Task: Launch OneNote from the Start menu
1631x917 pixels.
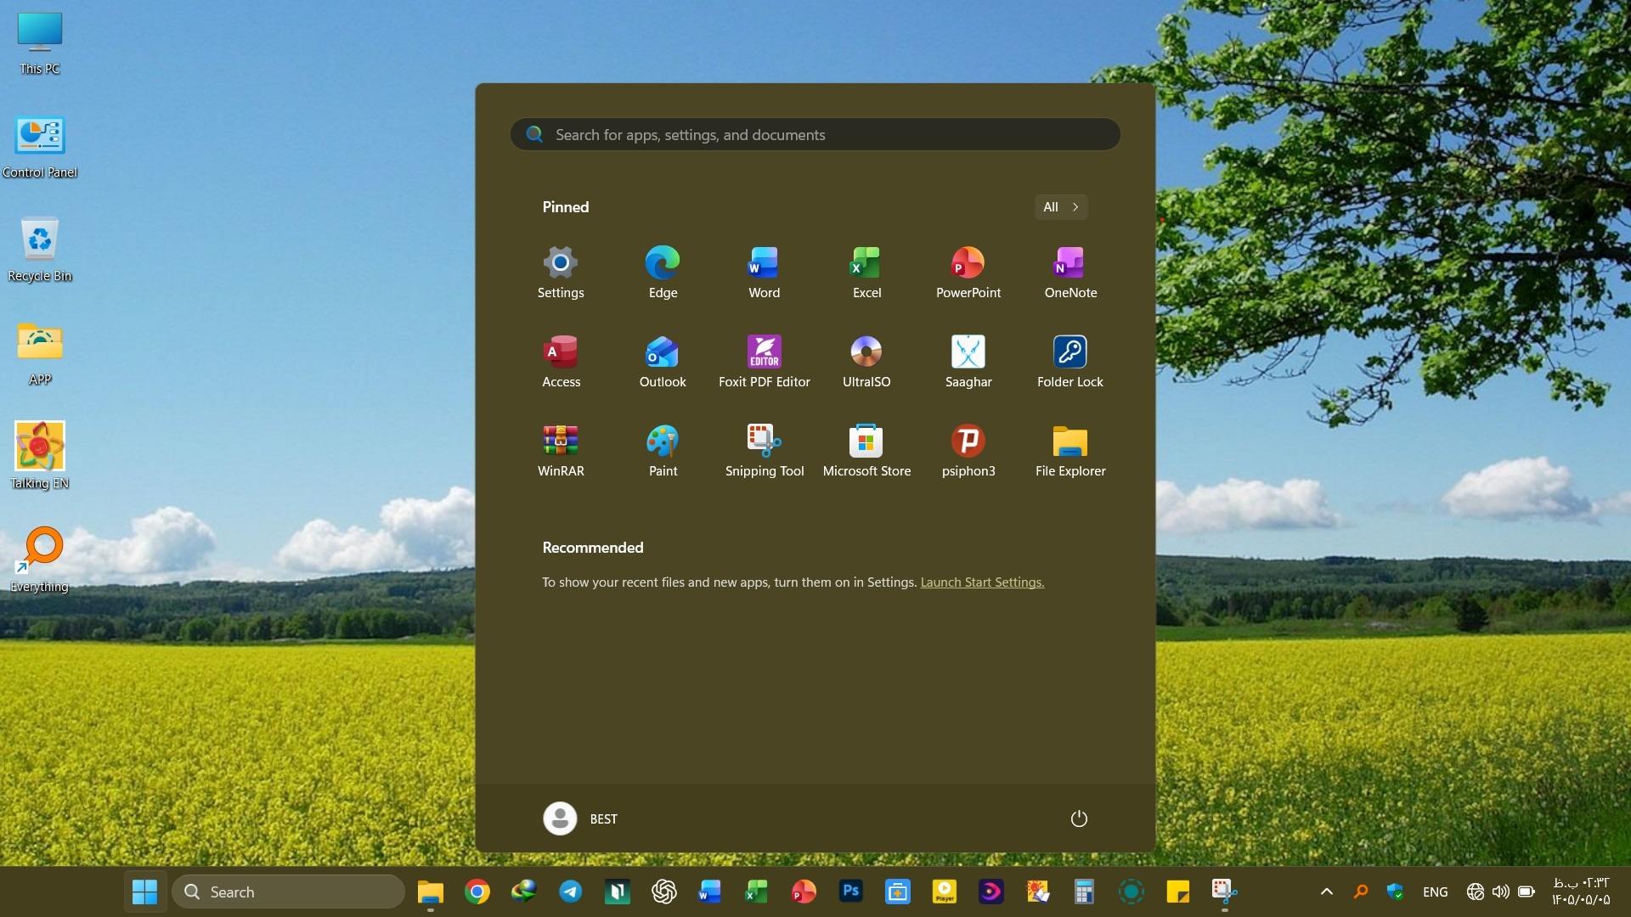Action: tap(1070, 273)
